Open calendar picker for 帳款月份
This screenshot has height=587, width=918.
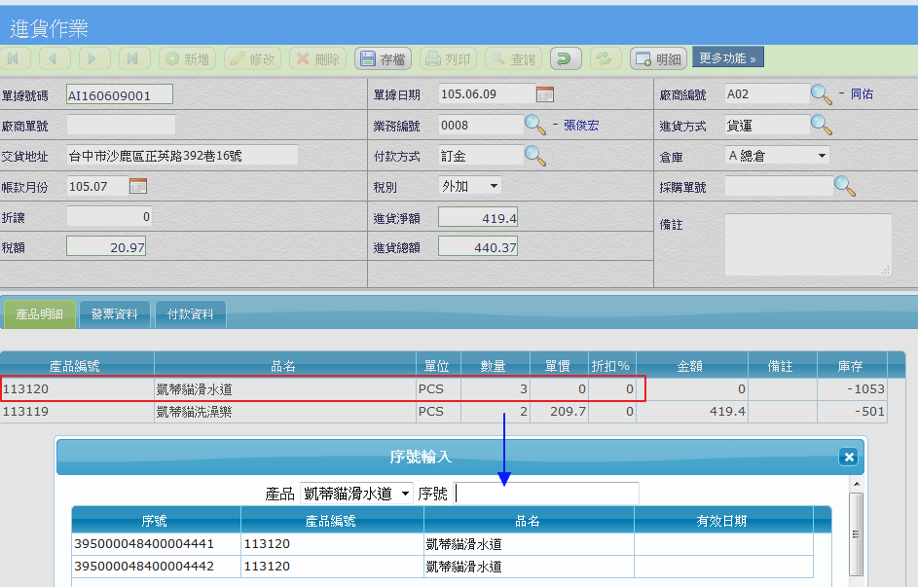pos(138,186)
